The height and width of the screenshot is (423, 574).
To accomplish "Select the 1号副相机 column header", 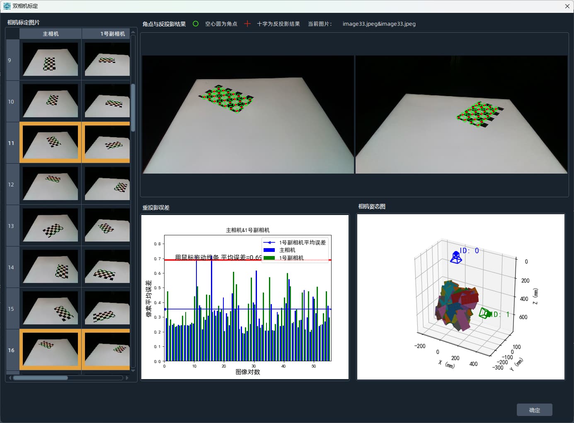I will coord(107,34).
